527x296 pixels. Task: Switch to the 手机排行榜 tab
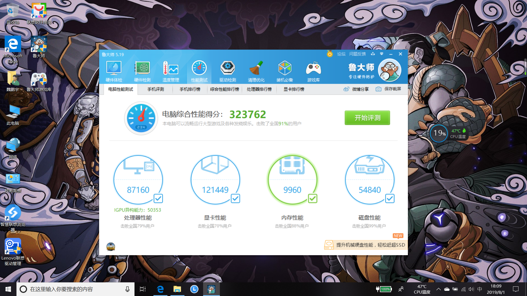190,89
